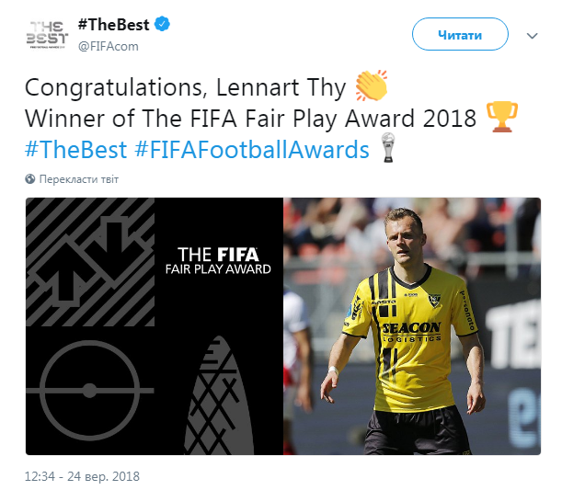The height and width of the screenshot is (490, 562).
Task: Click the blue verified badge icon
Action: pyautogui.click(x=162, y=26)
